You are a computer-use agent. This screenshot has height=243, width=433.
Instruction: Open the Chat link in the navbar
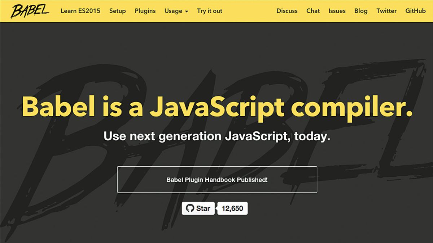[x=313, y=11]
